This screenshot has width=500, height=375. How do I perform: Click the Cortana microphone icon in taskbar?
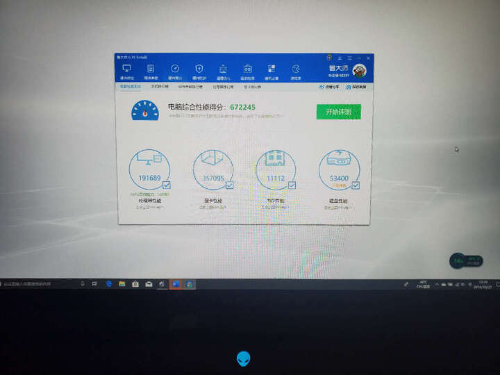[82, 284]
